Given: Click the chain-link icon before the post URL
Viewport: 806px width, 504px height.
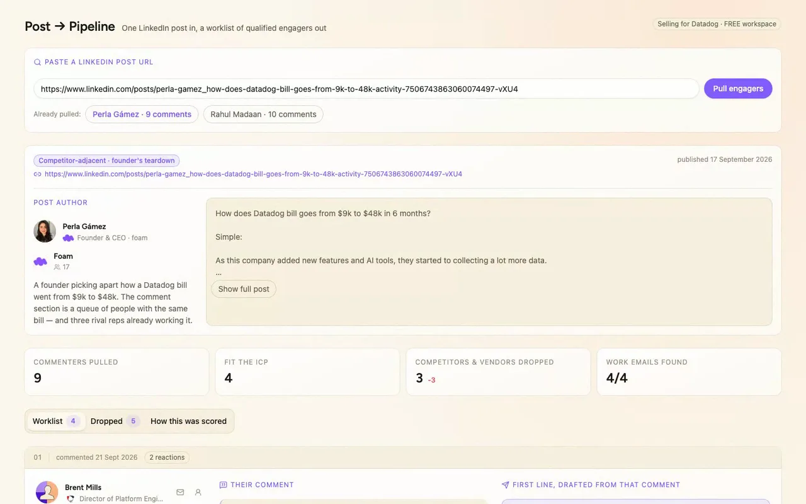Looking at the screenshot, I should 37,174.
